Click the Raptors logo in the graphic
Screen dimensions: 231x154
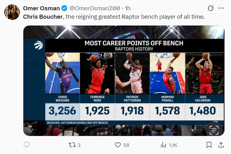coord(38,46)
